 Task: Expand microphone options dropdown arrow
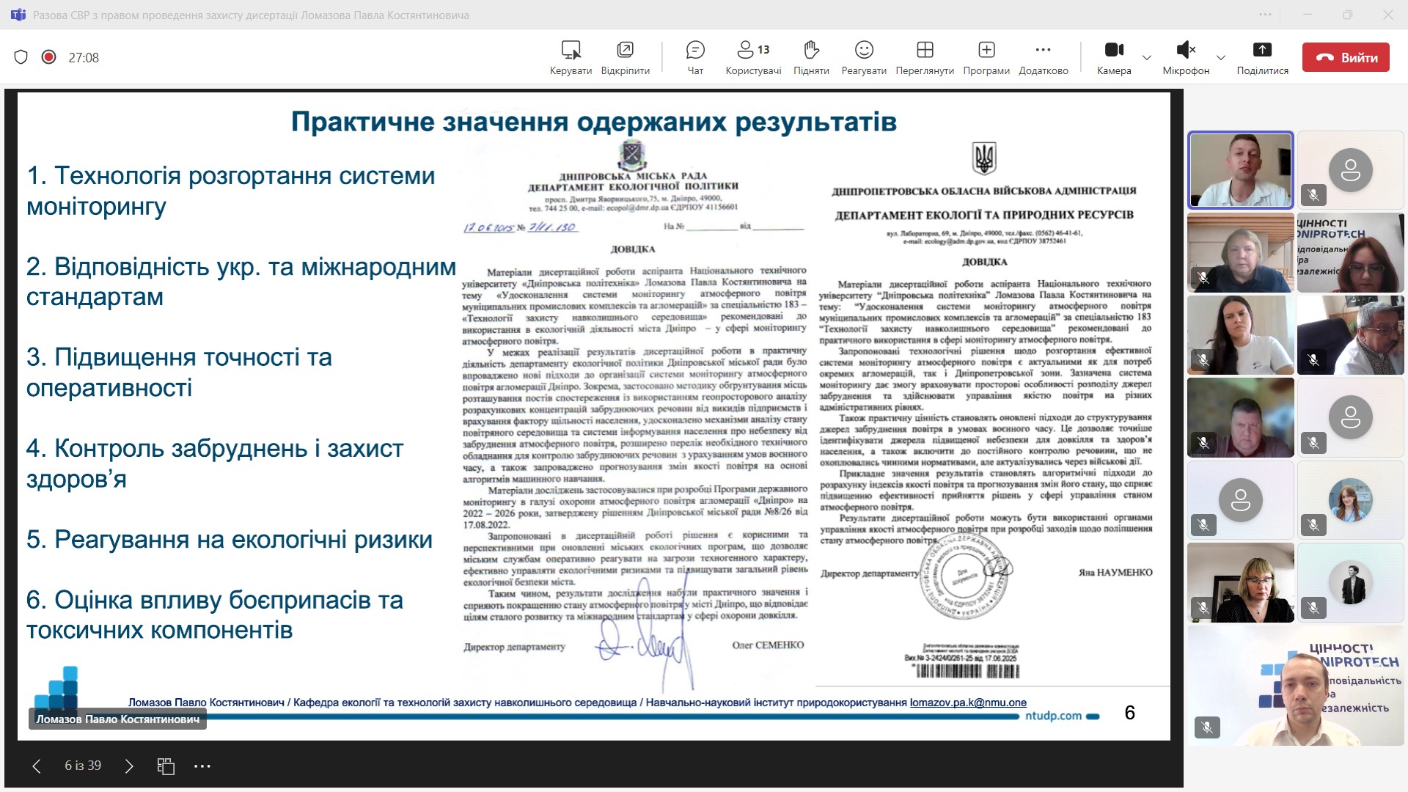[1220, 57]
